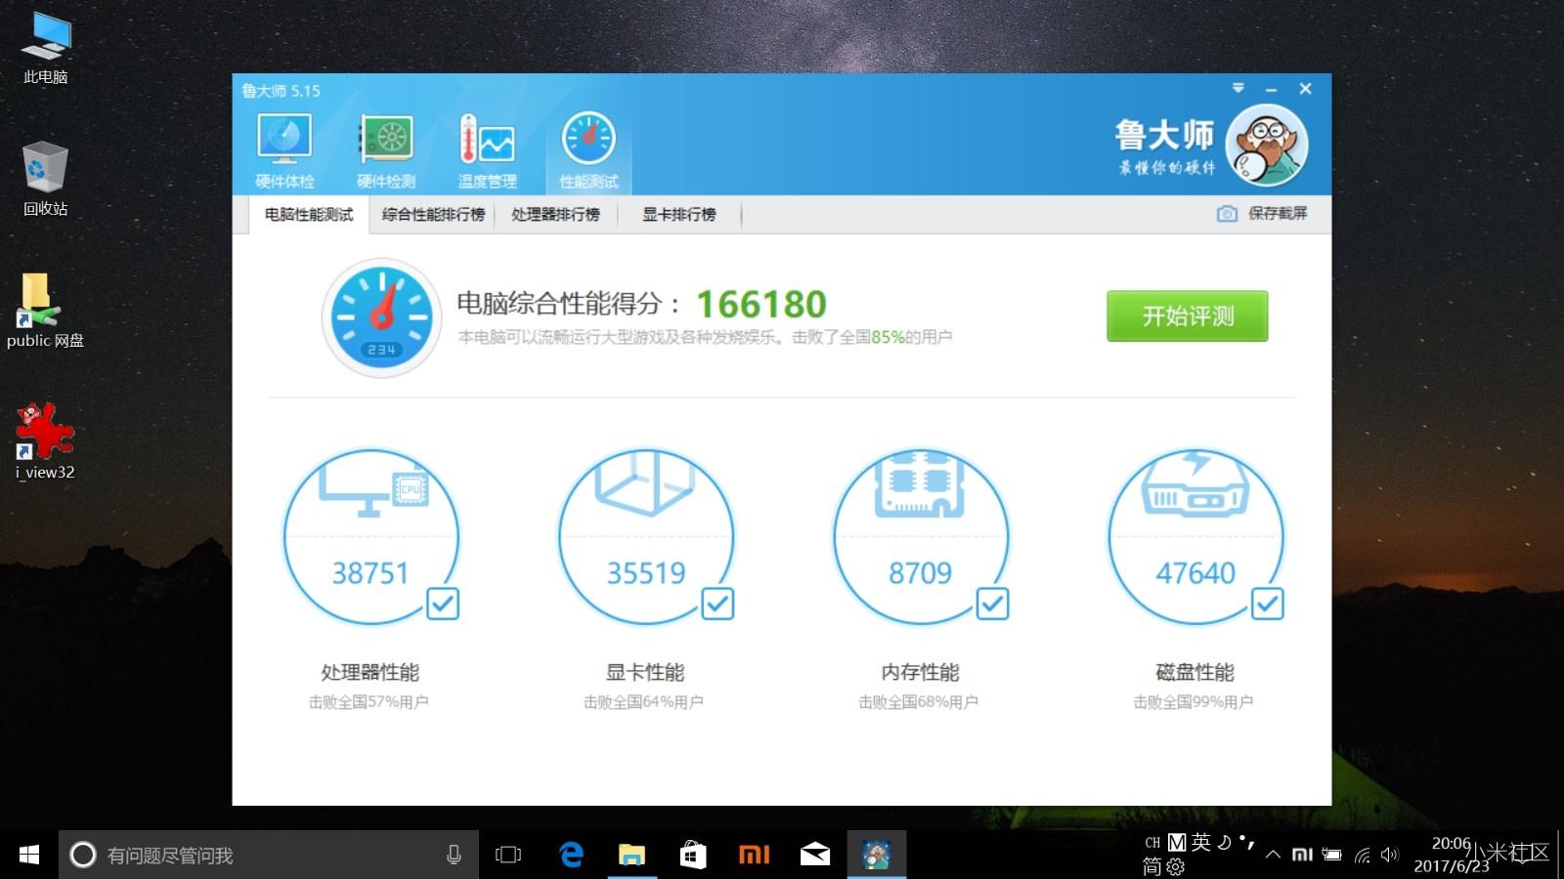Click Cortana search box 有问题尽管问我
The image size is (1564, 879).
269,855
